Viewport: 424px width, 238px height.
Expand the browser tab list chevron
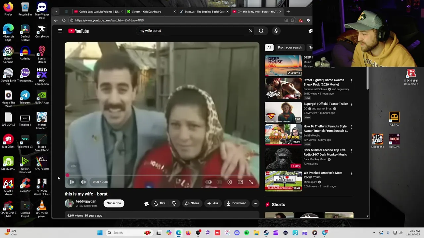pos(56,12)
